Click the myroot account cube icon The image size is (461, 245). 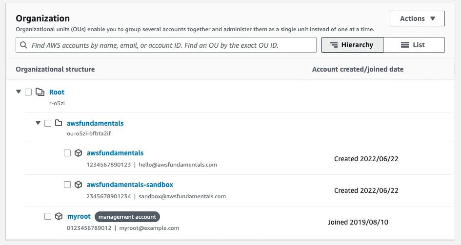pos(59,216)
